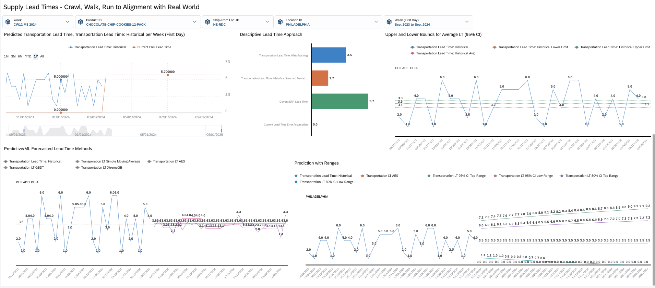
Task: Click the right handle of range navigator
Action: point(221,130)
